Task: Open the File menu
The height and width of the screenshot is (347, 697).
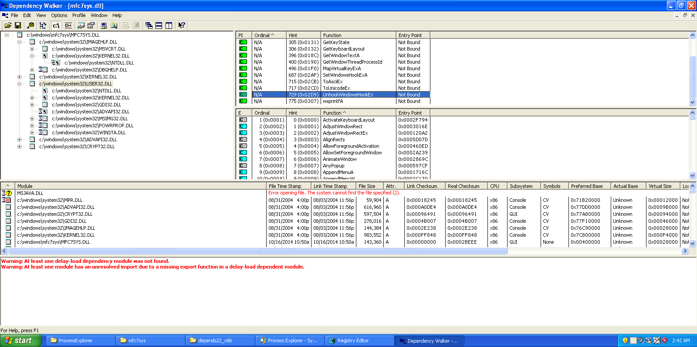Action: point(14,15)
